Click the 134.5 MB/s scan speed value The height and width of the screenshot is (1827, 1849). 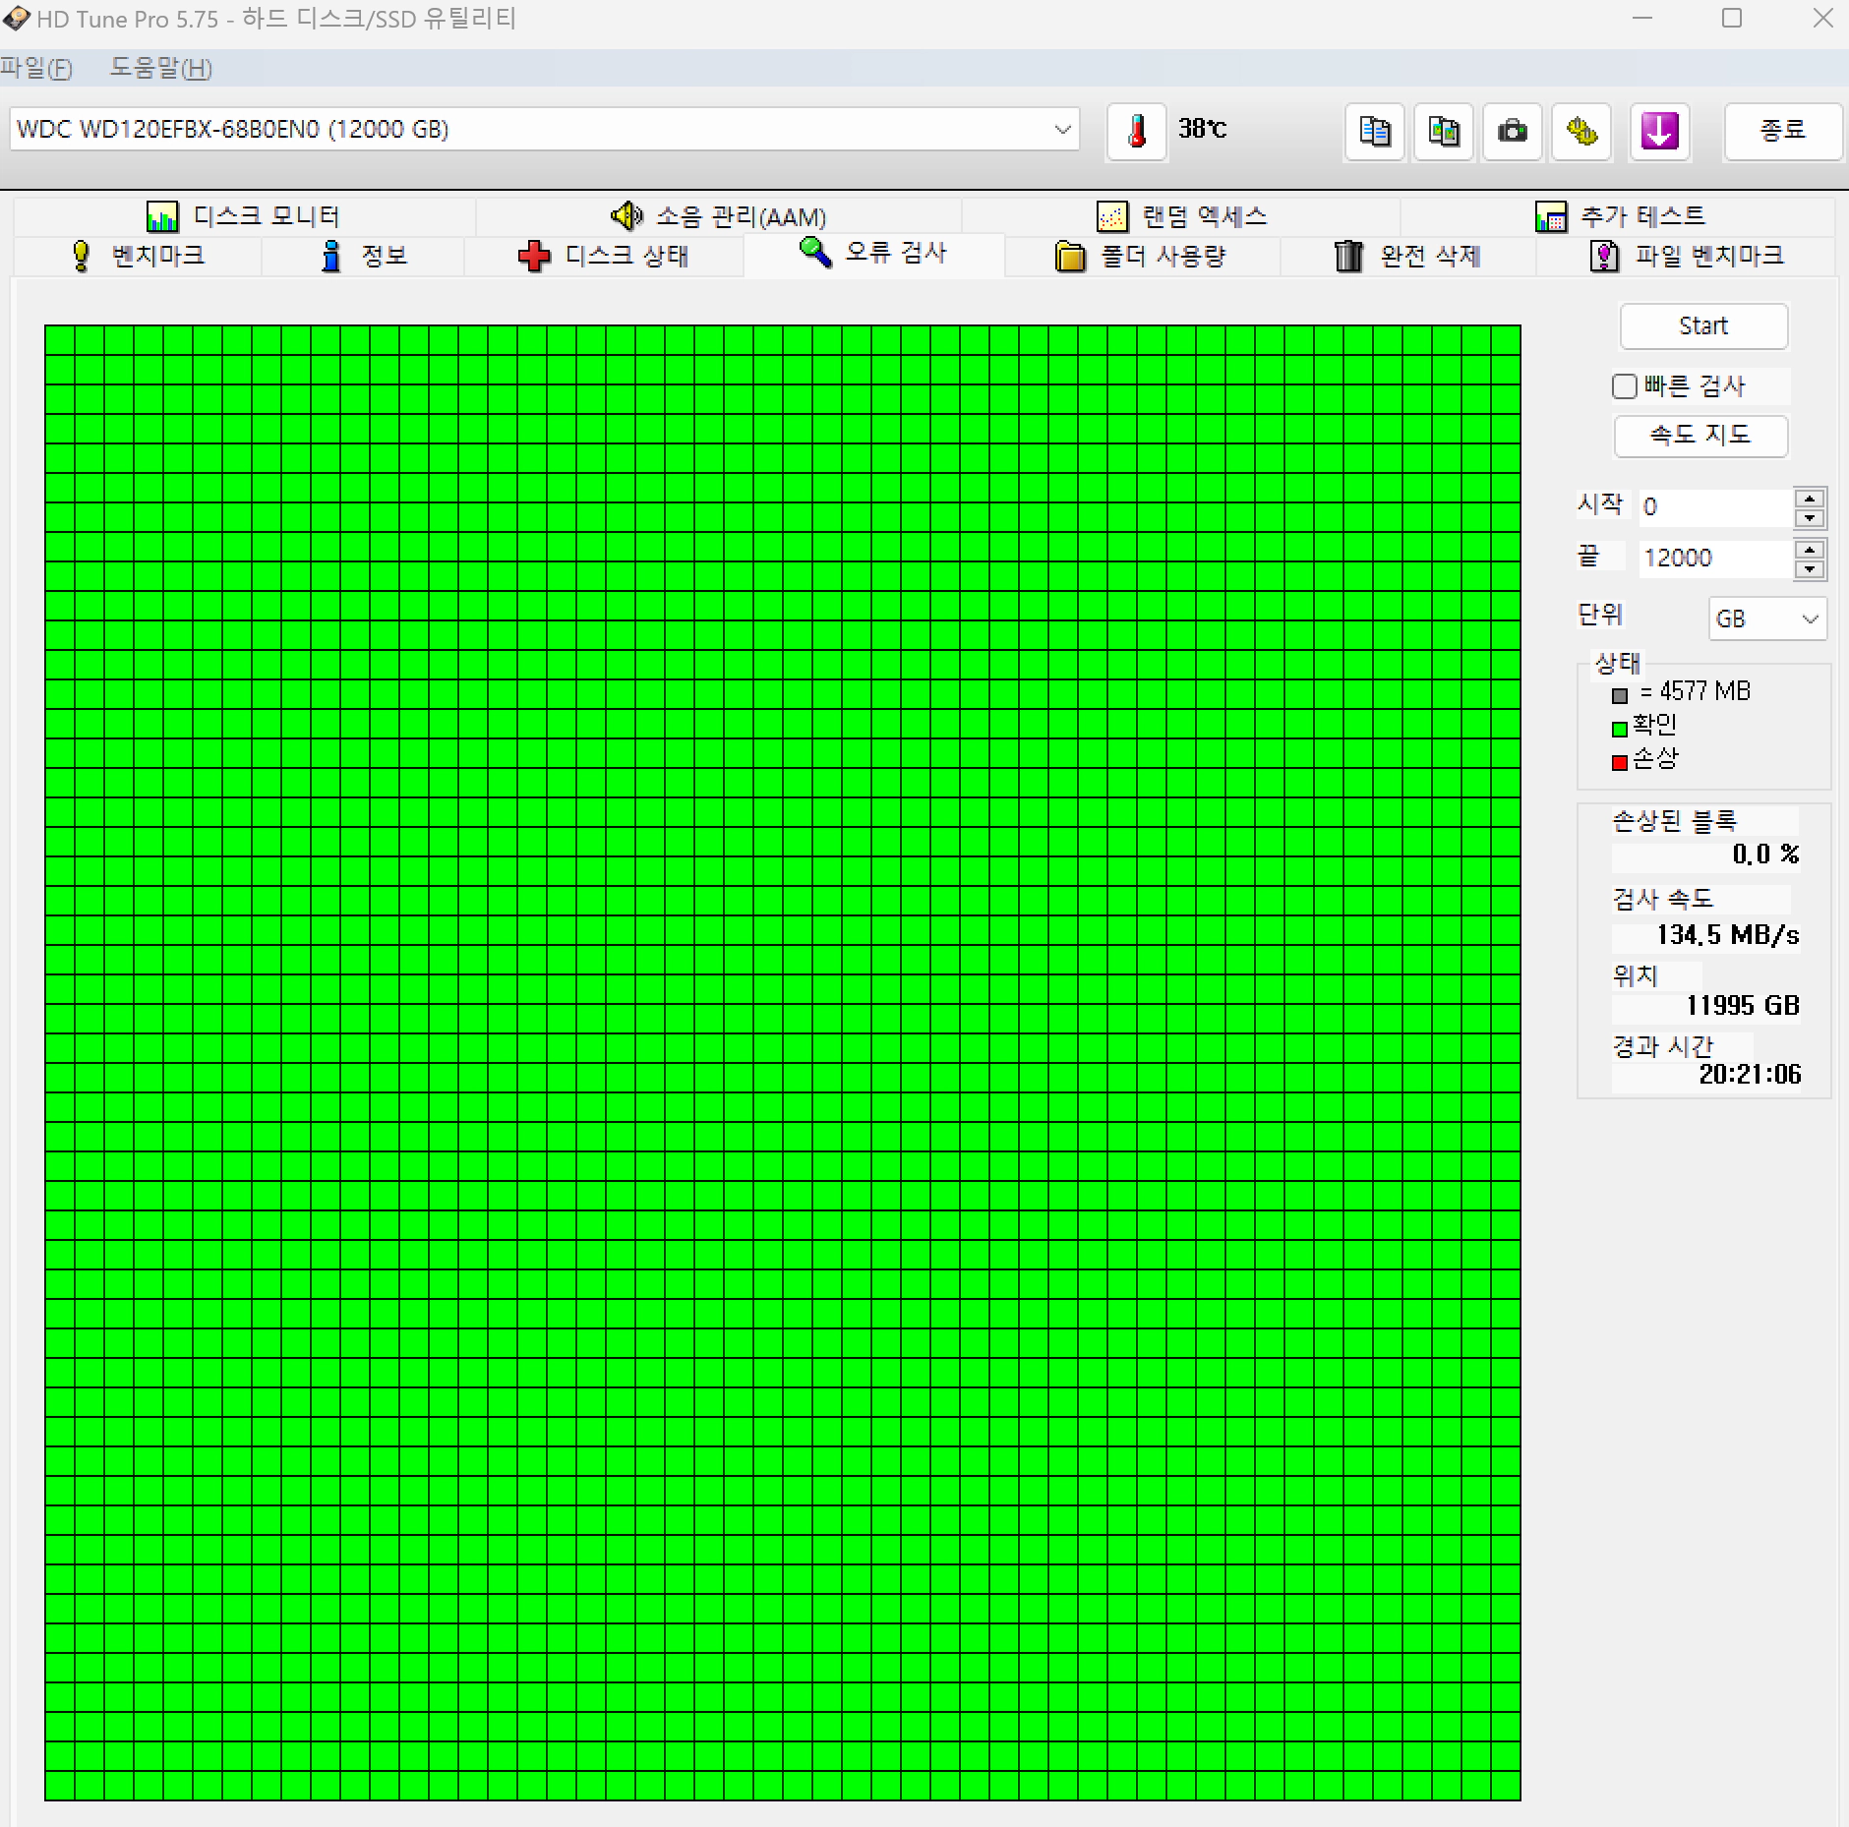click(x=1728, y=935)
